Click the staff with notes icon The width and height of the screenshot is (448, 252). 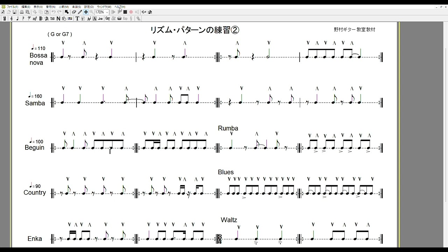tap(150, 12)
